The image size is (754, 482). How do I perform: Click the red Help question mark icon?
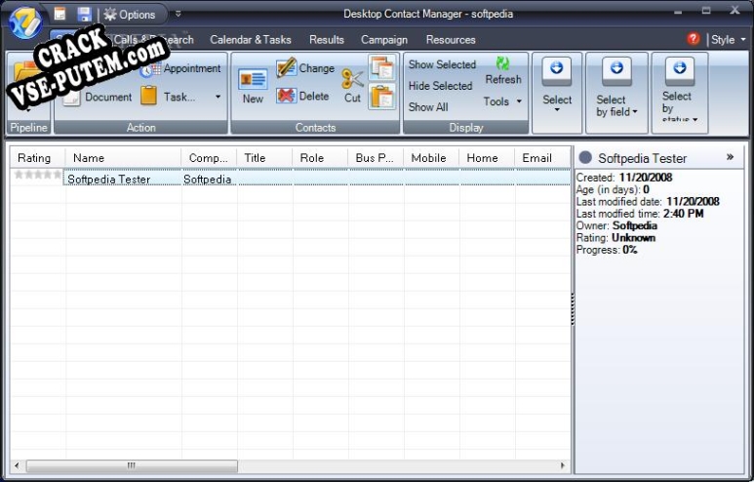693,38
